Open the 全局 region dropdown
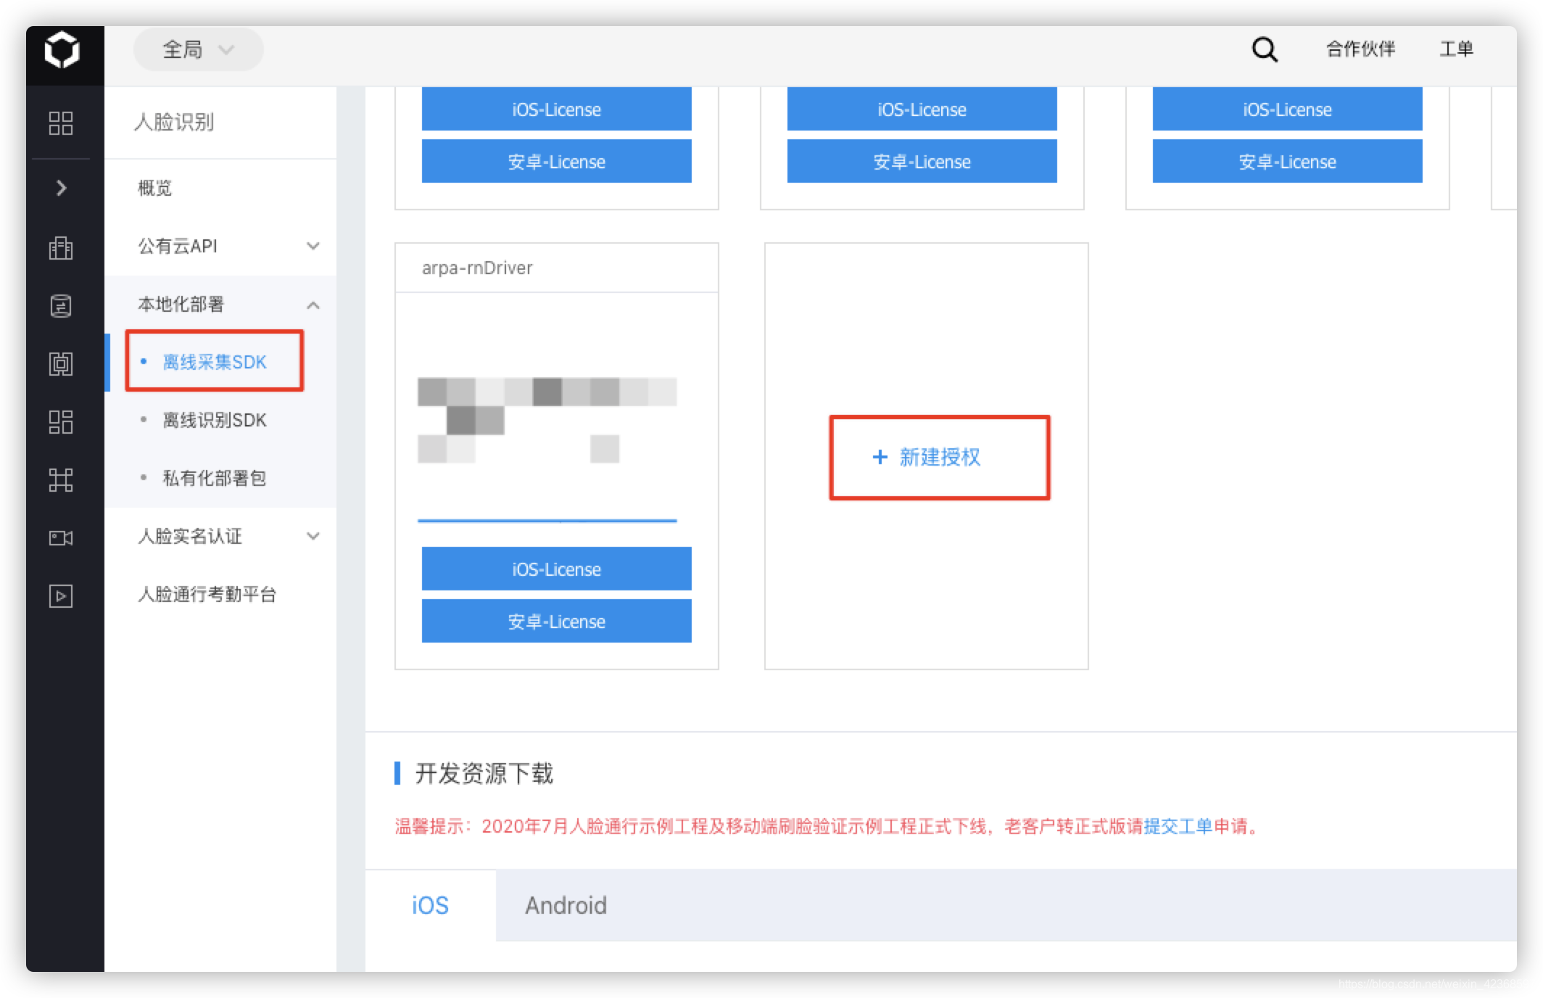This screenshot has width=1543, height=998. [197, 49]
